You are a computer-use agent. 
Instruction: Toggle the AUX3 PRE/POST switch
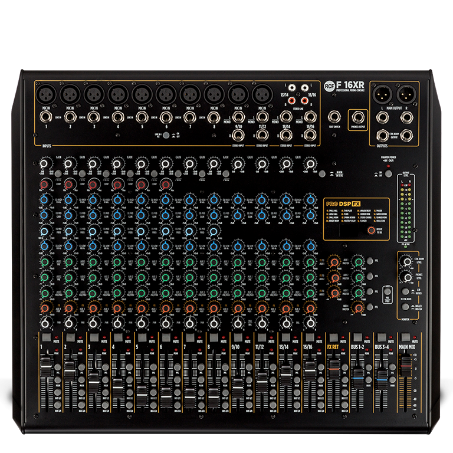tap(388, 292)
